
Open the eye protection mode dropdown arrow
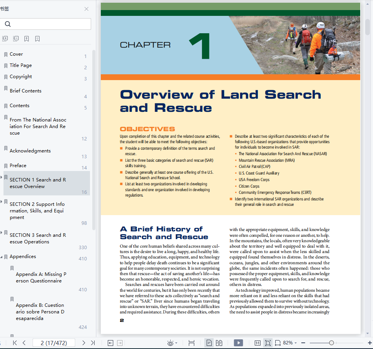click(x=176, y=343)
